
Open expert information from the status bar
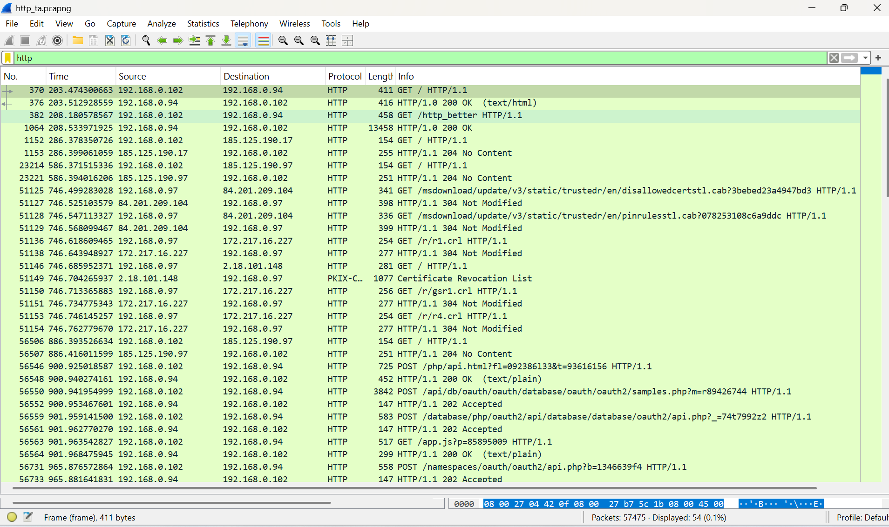pyautogui.click(x=12, y=517)
